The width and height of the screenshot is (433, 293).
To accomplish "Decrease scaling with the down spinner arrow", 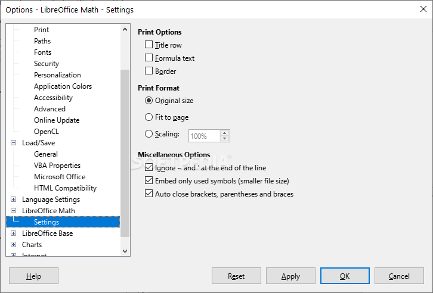I will [224, 139].
